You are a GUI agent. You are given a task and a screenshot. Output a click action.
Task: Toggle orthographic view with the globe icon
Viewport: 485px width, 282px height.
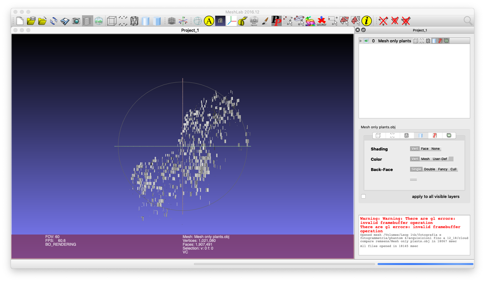99,21
